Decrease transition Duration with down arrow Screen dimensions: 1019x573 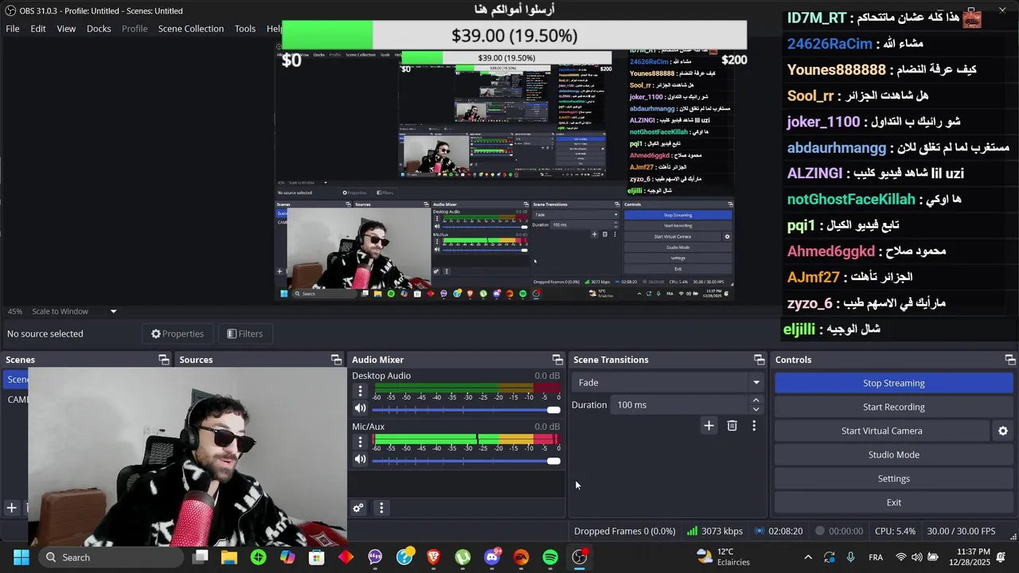755,410
